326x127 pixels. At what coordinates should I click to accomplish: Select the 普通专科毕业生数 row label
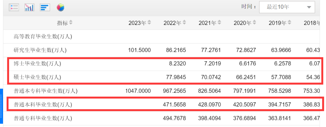tap(43, 118)
